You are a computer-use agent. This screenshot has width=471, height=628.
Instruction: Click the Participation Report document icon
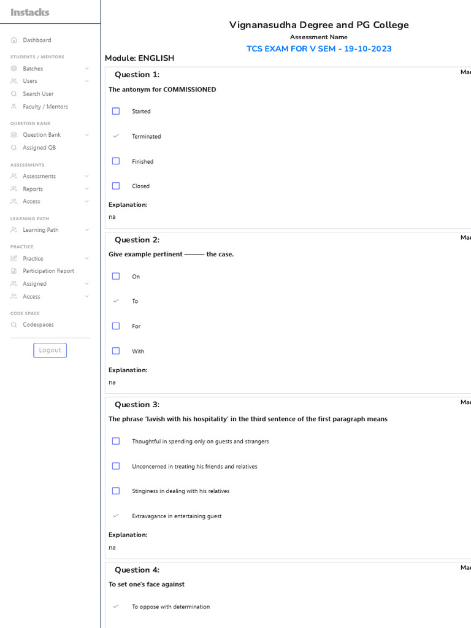point(14,271)
